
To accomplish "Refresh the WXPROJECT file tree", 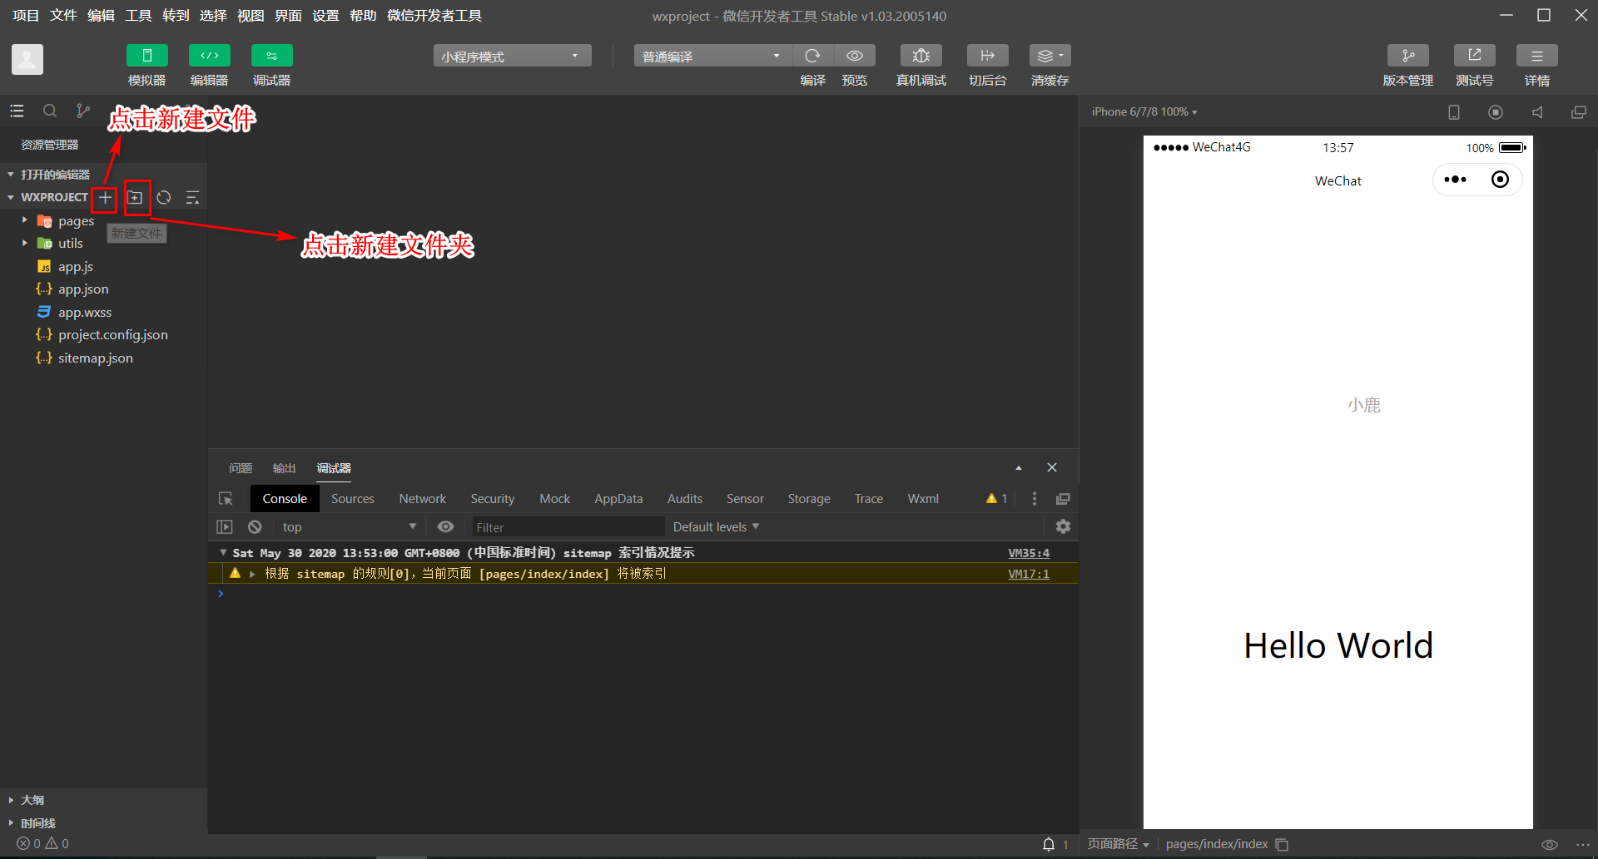I will point(164,198).
